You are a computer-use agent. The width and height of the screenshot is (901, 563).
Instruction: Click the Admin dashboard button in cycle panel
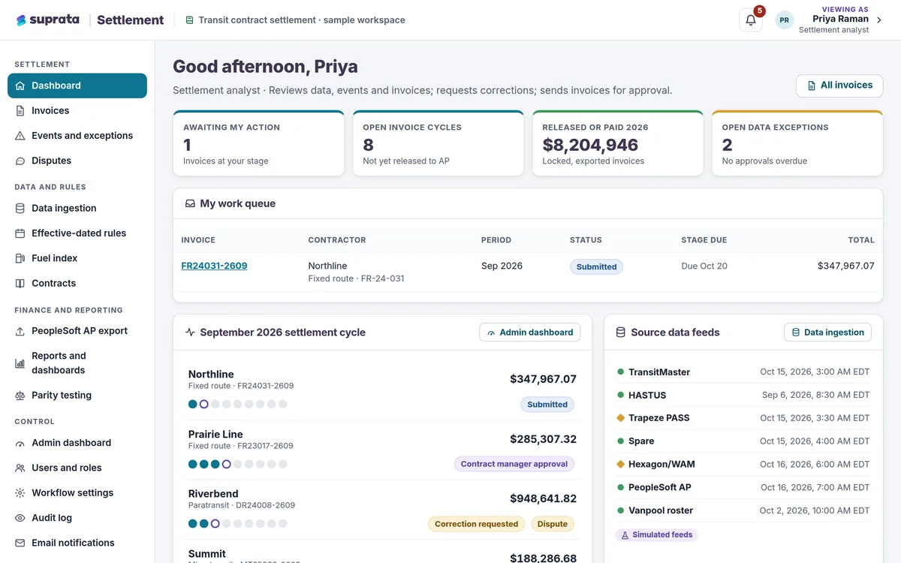[x=530, y=333]
